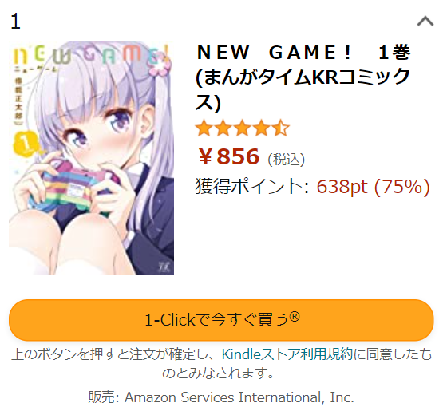
Task: Click the first star in the rating
Action: pyautogui.click(x=204, y=128)
